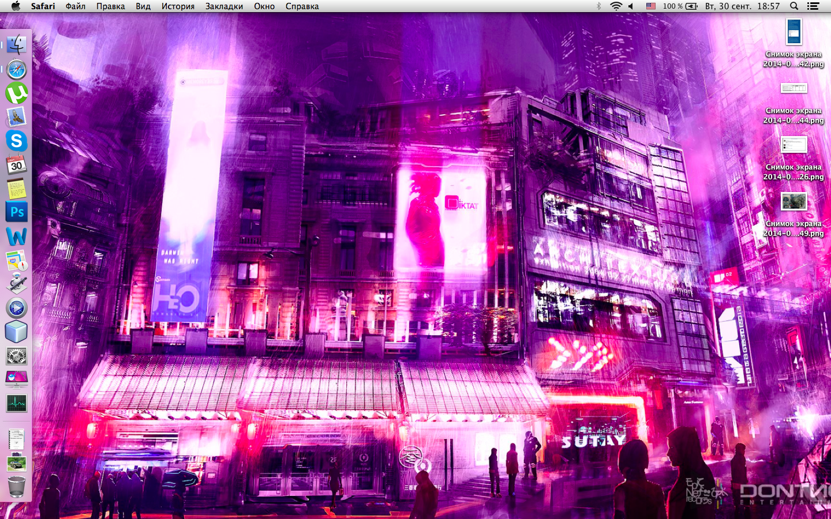Viewport: 831px width, 519px height.
Task: Open the Calendar app icon
Action: (x=16, y=165)
